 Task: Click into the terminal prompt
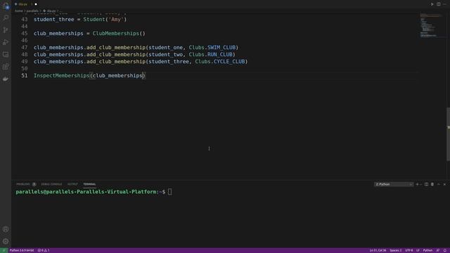pyautogui.click(x=170, y=192)
